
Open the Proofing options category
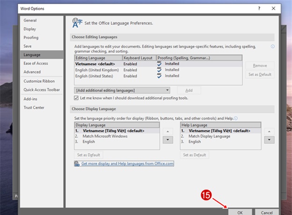tap(31, 38)
